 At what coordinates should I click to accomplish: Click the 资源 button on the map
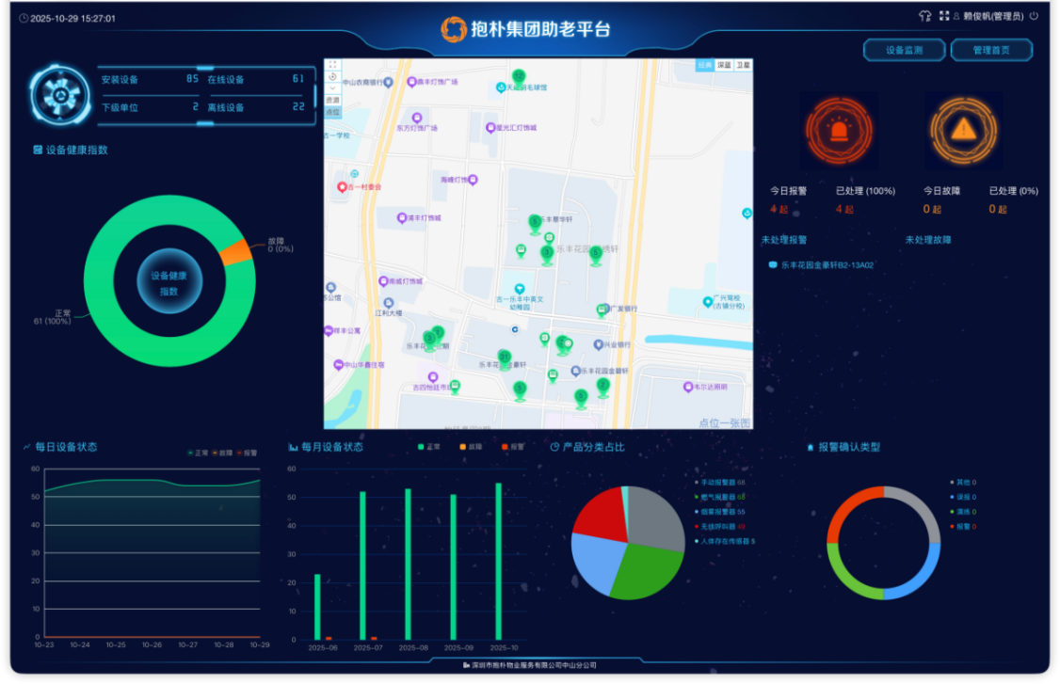(332, 100)
